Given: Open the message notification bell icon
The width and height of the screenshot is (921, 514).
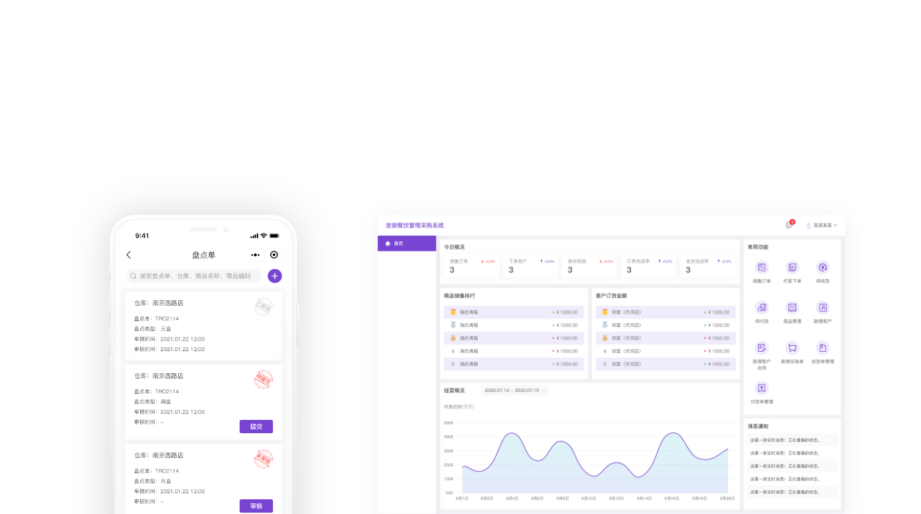Looking at the screenshot, I should pyautogui.click(x=789, y=225).
